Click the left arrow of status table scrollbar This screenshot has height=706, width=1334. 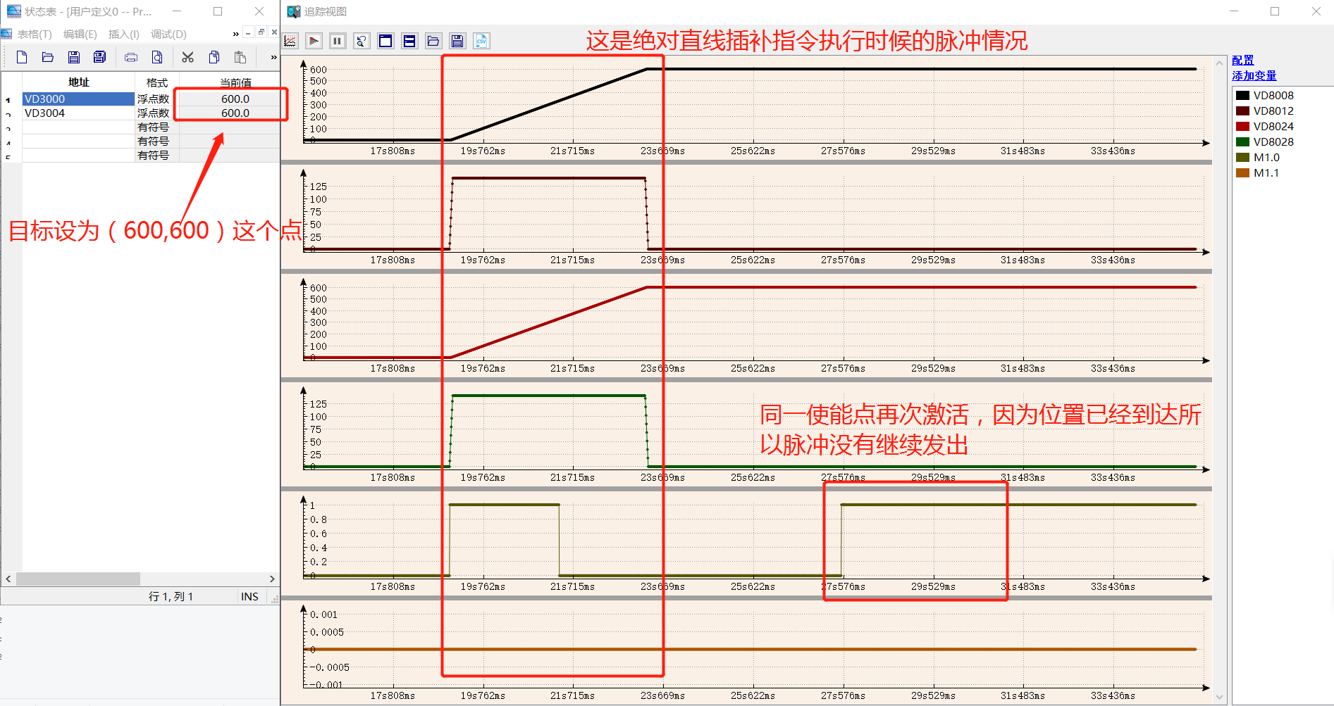8,579
